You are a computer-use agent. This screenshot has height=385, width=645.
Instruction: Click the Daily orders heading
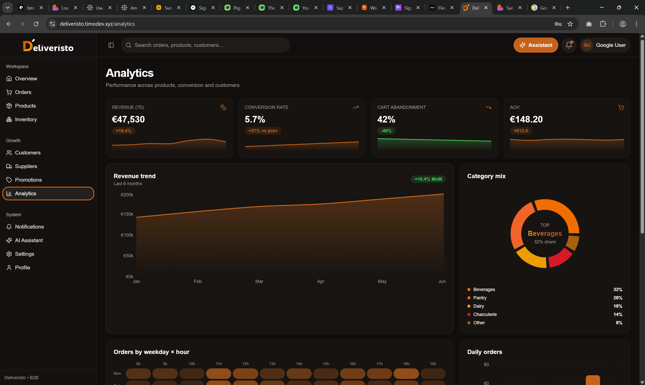pos(485,352)
